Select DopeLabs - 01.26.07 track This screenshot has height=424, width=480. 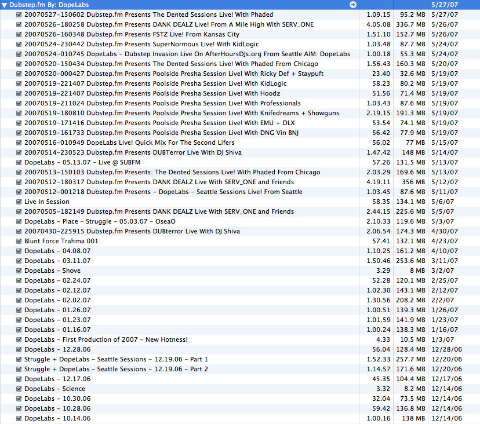click(x=57, y=310)
